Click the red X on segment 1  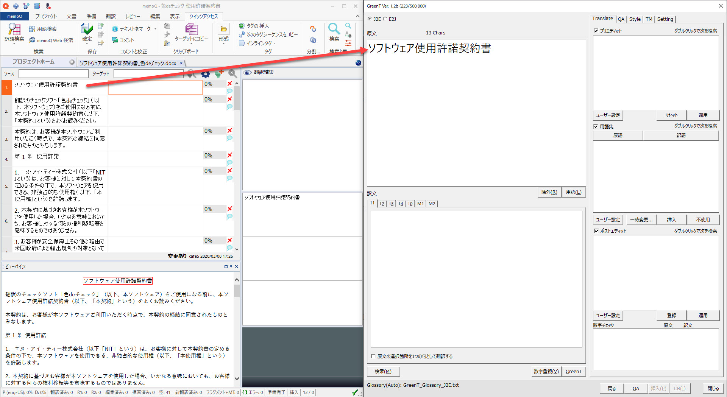click(x=229, y=84)
